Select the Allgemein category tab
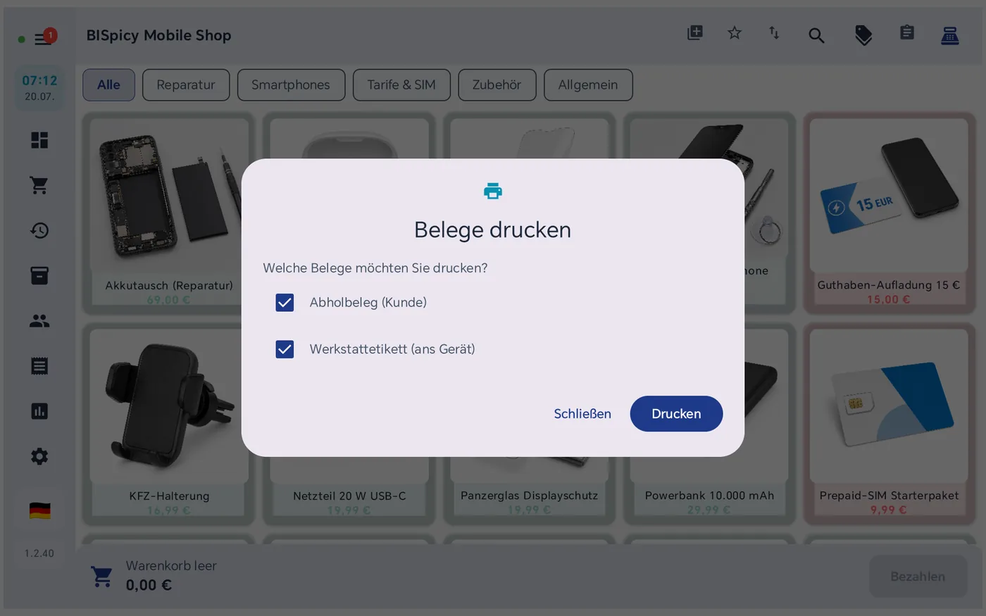The height and width of the screenshot is (616, 986). pyautogui.click(x=588, y=84)
